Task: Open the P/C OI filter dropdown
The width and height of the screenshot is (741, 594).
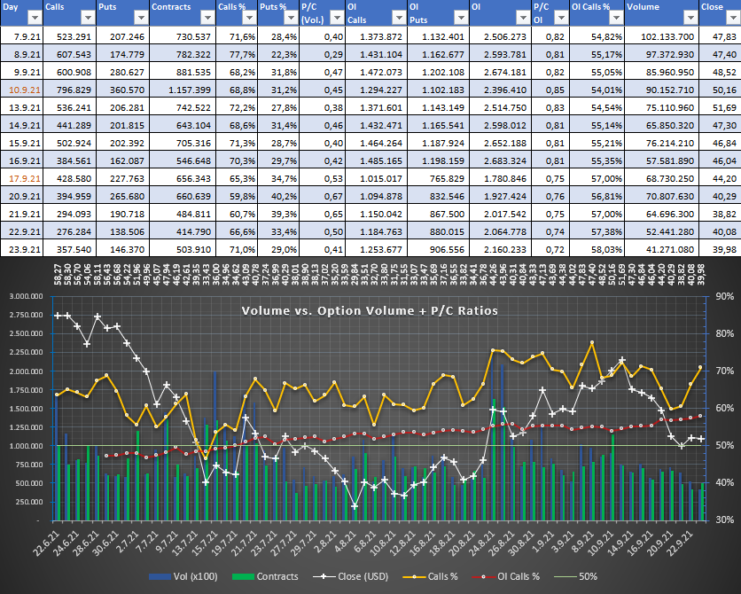Action: pos(561,18)
